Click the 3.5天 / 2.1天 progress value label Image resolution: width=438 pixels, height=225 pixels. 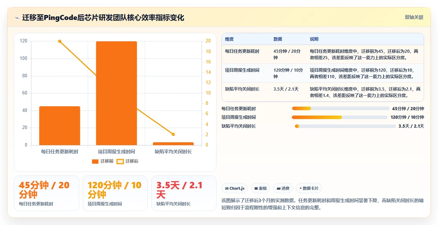coord(411,126)
